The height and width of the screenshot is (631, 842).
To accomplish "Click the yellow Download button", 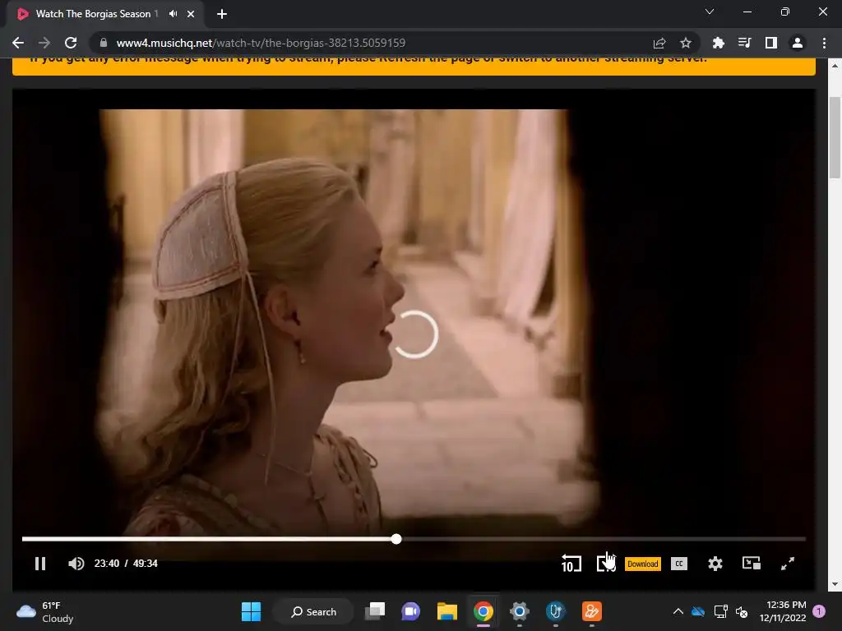I will point(643,564).
